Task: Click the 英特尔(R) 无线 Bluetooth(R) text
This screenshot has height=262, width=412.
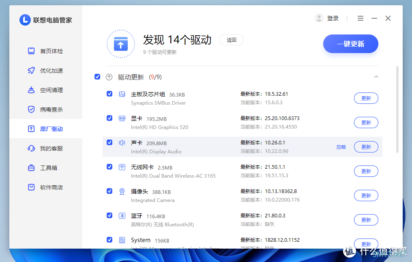Action: 162,224
